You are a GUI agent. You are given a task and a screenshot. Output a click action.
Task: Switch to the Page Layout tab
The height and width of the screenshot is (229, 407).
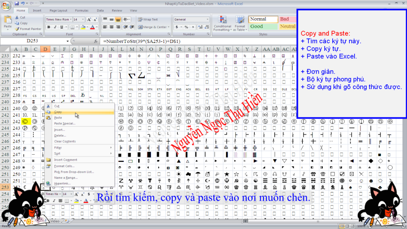coord(58,11)
